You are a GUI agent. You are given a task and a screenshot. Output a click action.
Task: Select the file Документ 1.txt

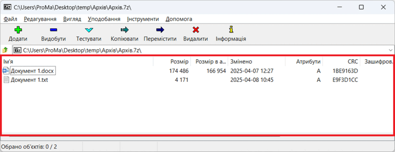pos(29,80)
